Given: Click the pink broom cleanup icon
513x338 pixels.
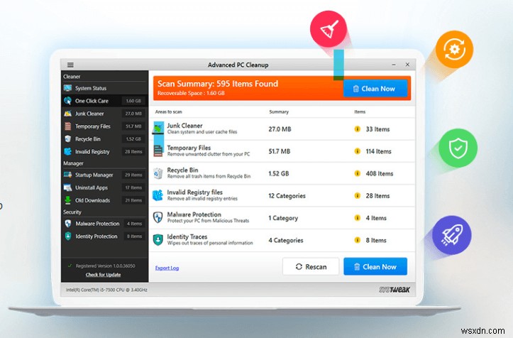Looking at the screenshot, I should pos(329,29).
